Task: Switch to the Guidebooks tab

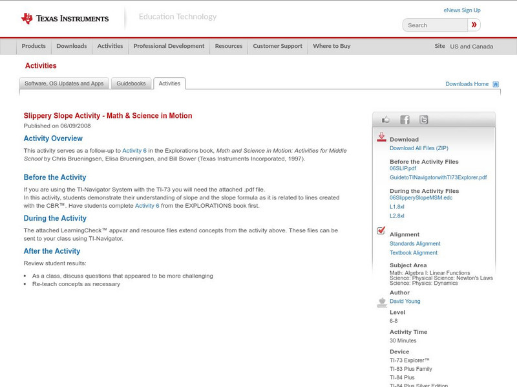Action: tap(131, 83)
